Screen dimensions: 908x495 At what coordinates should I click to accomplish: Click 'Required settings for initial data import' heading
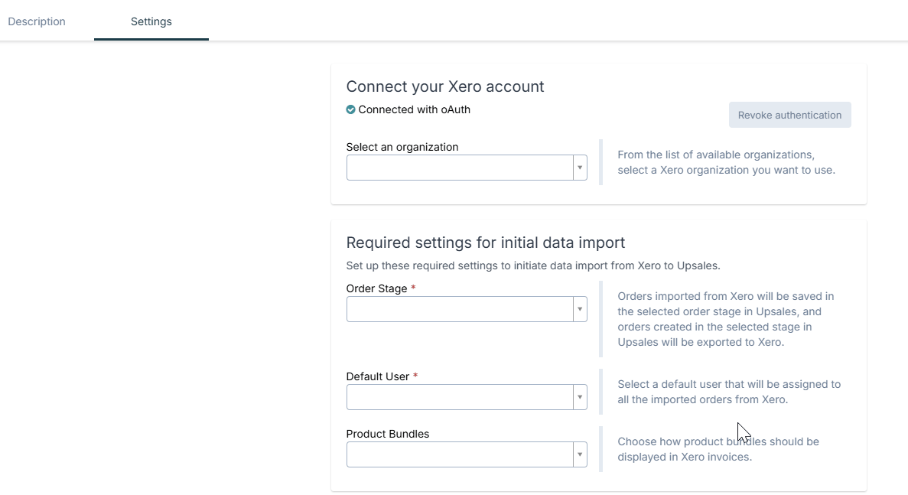[x=485, y=243]
